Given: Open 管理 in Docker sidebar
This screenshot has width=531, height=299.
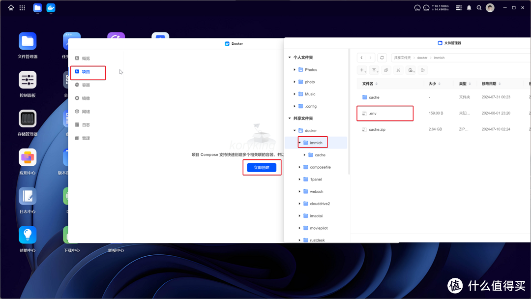Looking at the screenshot, I should [86, 138].
